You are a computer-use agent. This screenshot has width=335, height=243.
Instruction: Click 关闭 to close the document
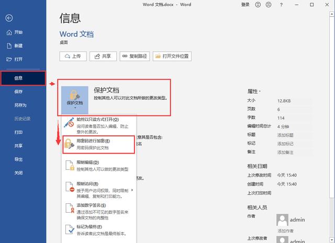pyautogui.click(x=18, y=173)
